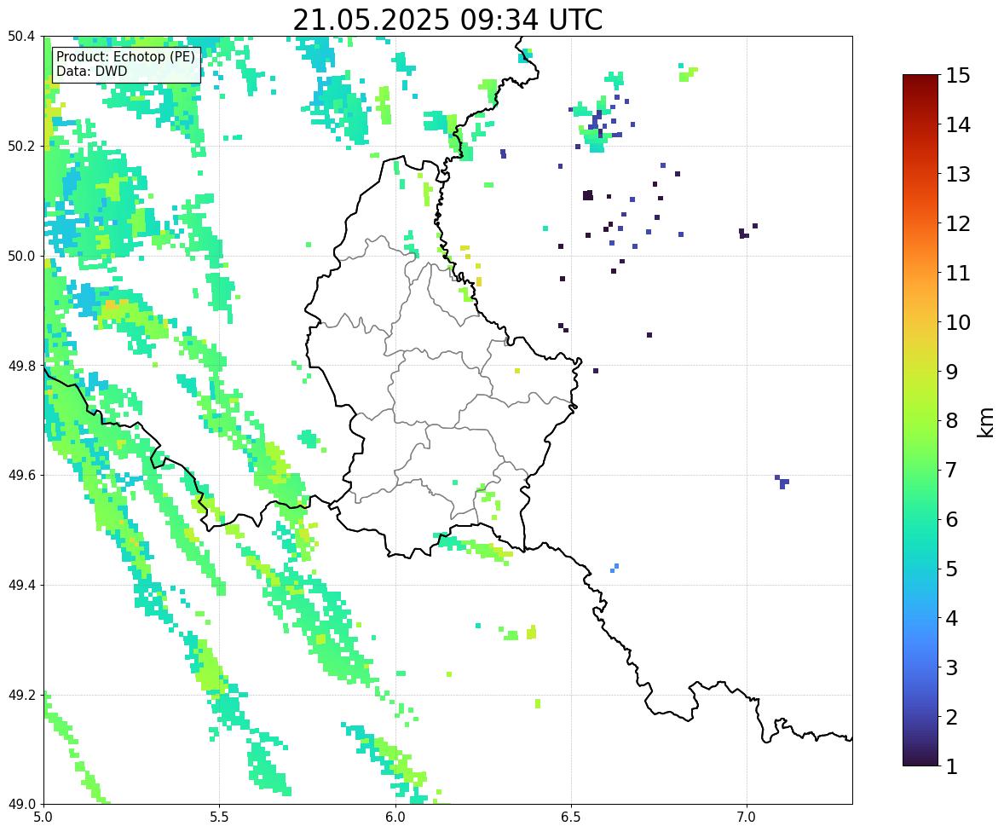This screenshot has height=832, width=1004.
Task: Click colorbar tick label 12
Action: coord(958,223)
